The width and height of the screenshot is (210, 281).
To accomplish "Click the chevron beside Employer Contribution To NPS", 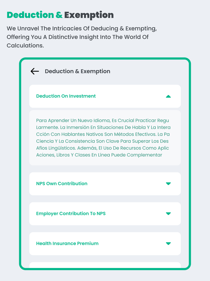I will click(x=169, y=214).
